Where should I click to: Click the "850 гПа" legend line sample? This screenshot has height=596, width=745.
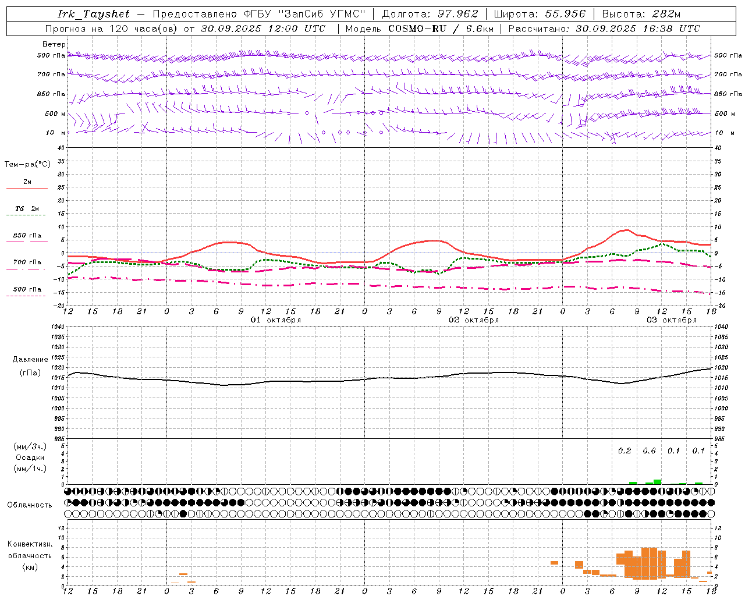click(x=27, y=242)
